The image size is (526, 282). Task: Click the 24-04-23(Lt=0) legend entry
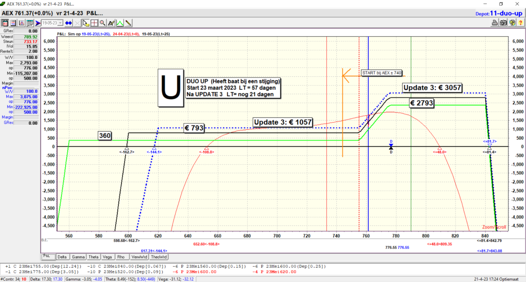(126, 34)
